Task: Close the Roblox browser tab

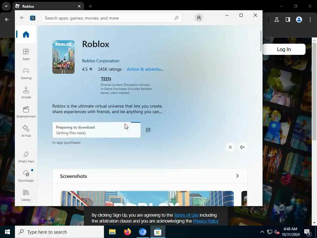Action: 79,6
